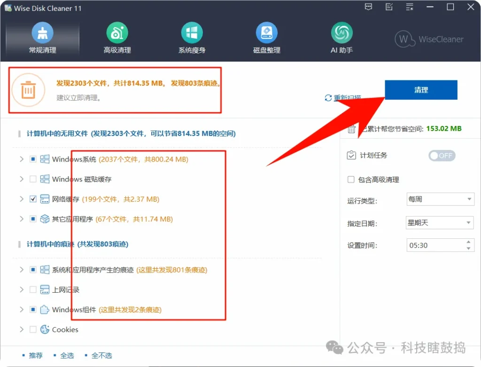Toggle the 其它应用程序 checkbox
This screenshot has height=367, width=481.
[x=33, y=219]
